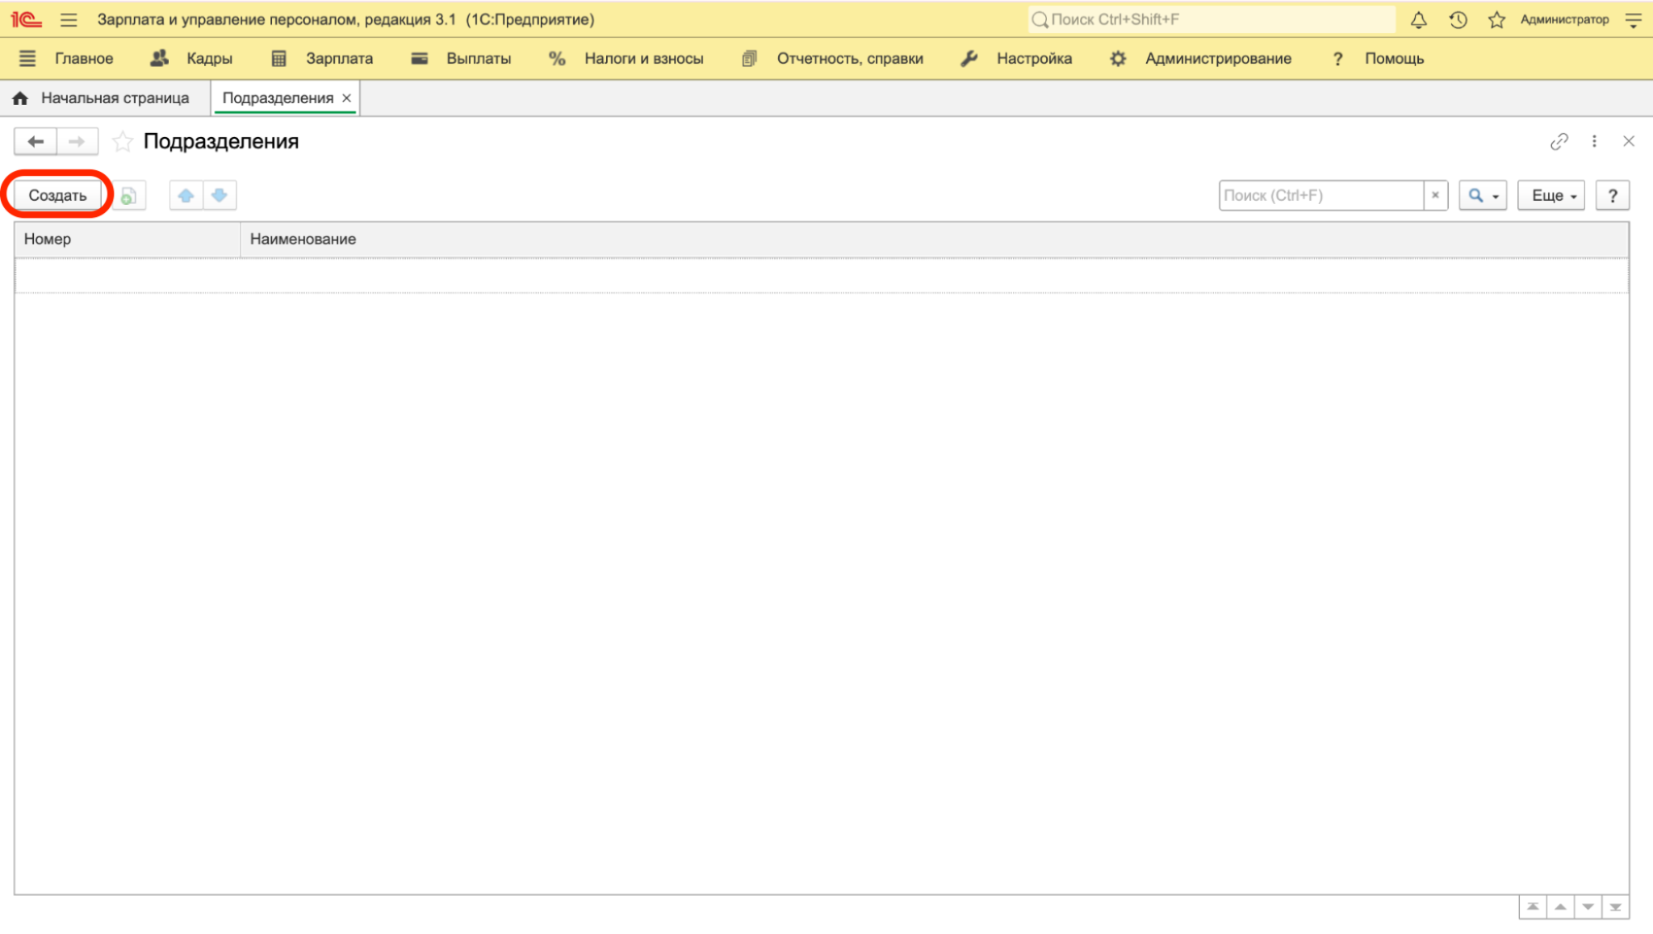Open the Зарплата menu section
The image size is (1653, 934).
coord(322,58)
